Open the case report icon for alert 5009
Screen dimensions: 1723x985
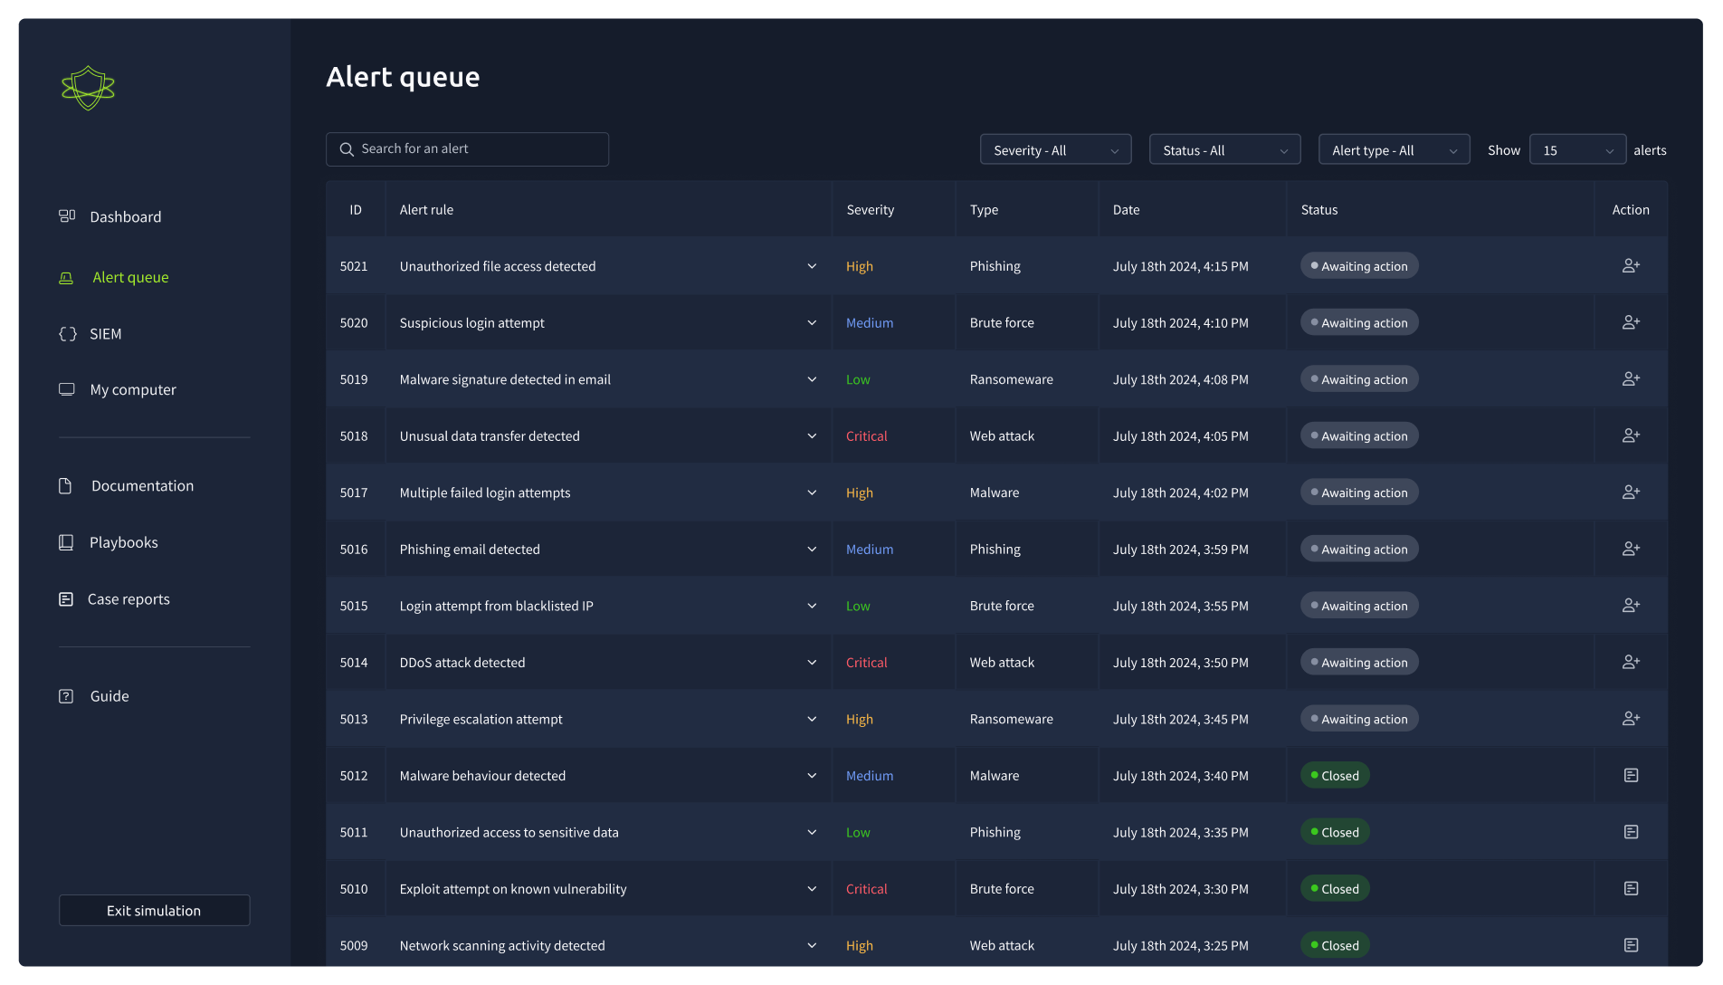pos(1631,945)
